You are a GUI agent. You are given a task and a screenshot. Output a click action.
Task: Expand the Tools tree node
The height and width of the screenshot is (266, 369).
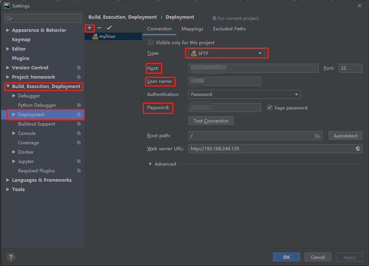pos(8,190)
